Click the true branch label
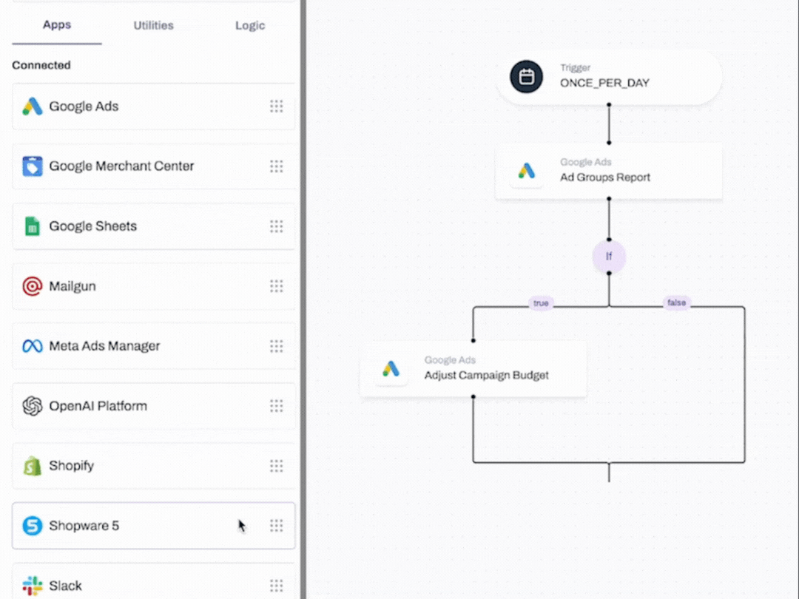 coord(541,303)
